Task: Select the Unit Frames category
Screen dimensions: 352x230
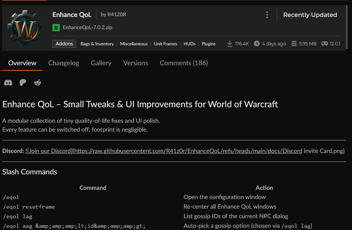Action: coord(165,44)
